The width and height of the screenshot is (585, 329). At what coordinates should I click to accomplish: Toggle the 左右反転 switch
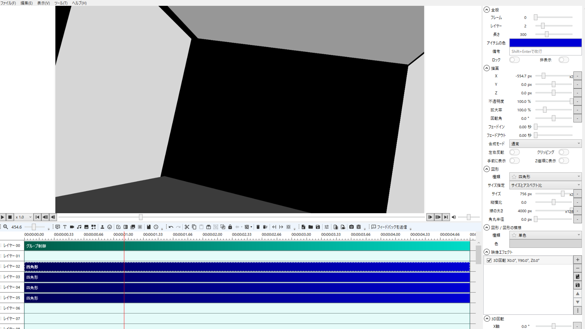tap(514, 152)
